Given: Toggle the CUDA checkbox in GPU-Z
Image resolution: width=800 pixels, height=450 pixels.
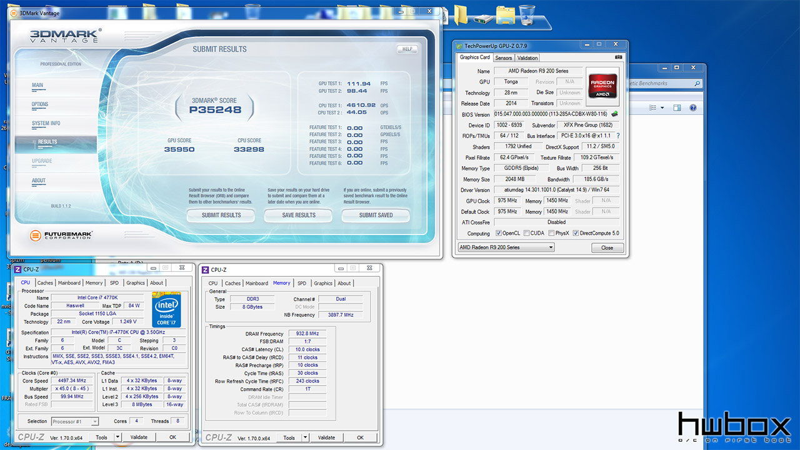Looking at the screenshot, I should (x=526, y=233).
